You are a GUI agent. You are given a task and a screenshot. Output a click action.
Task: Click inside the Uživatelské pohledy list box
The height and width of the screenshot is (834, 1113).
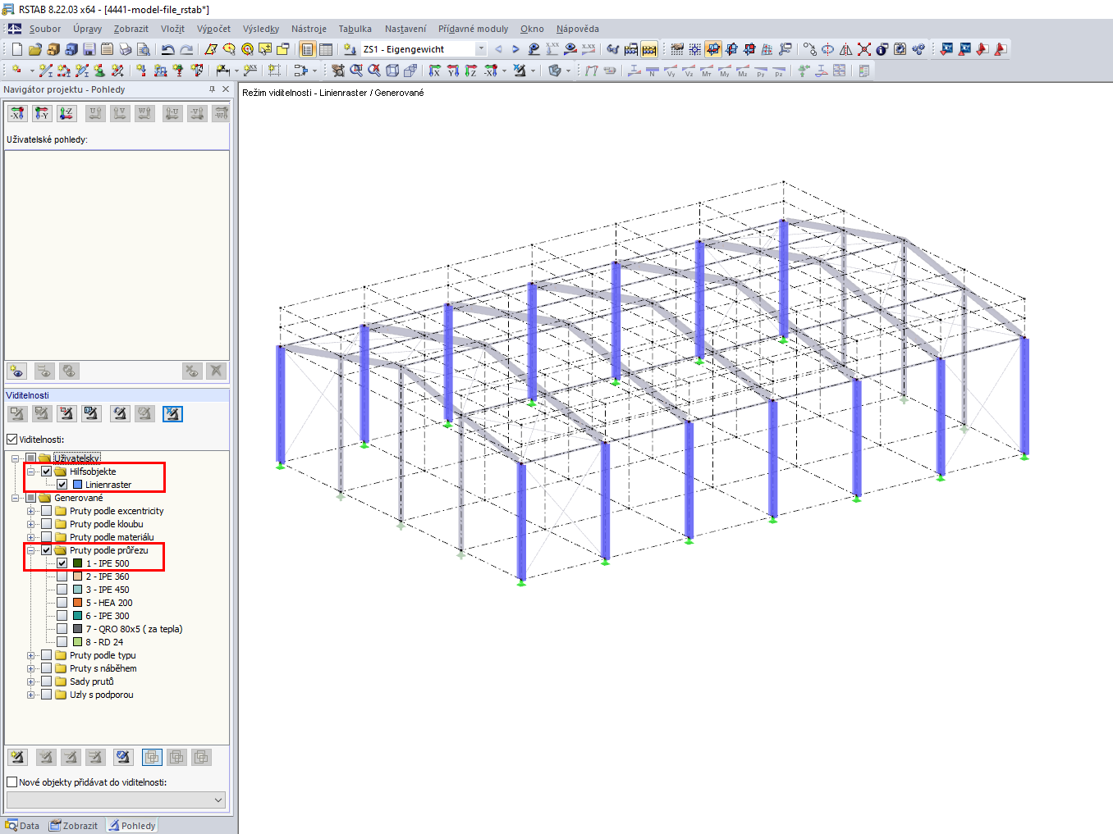coord(117,254)
